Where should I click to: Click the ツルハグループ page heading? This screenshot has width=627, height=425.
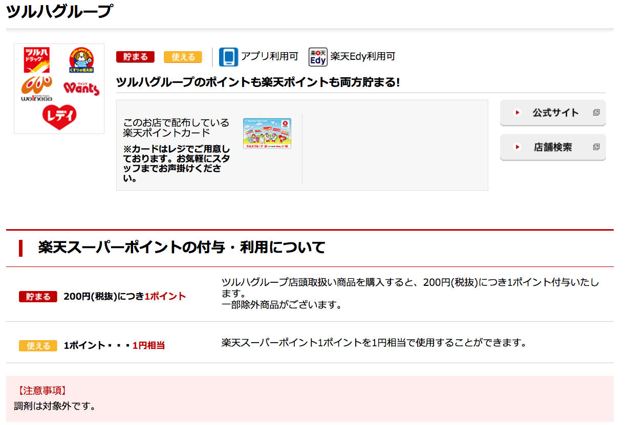(x=59, y=11)
